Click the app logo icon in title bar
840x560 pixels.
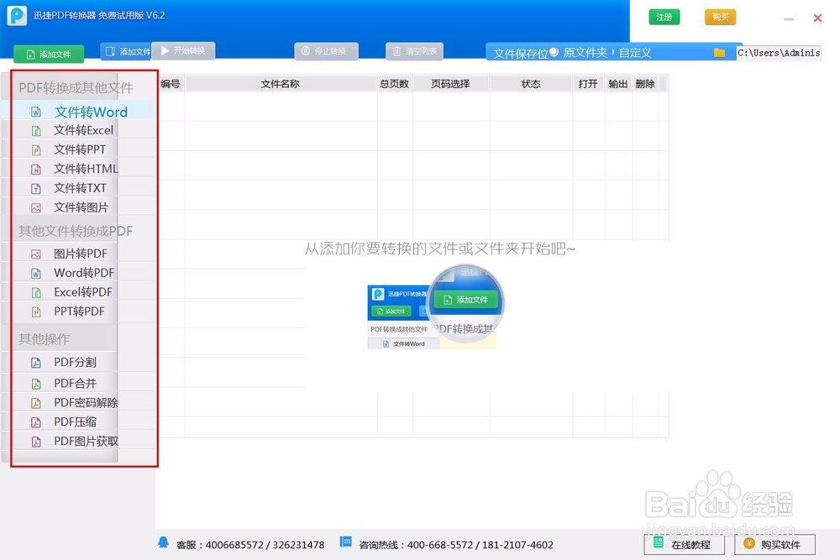[x=17, y=15]
